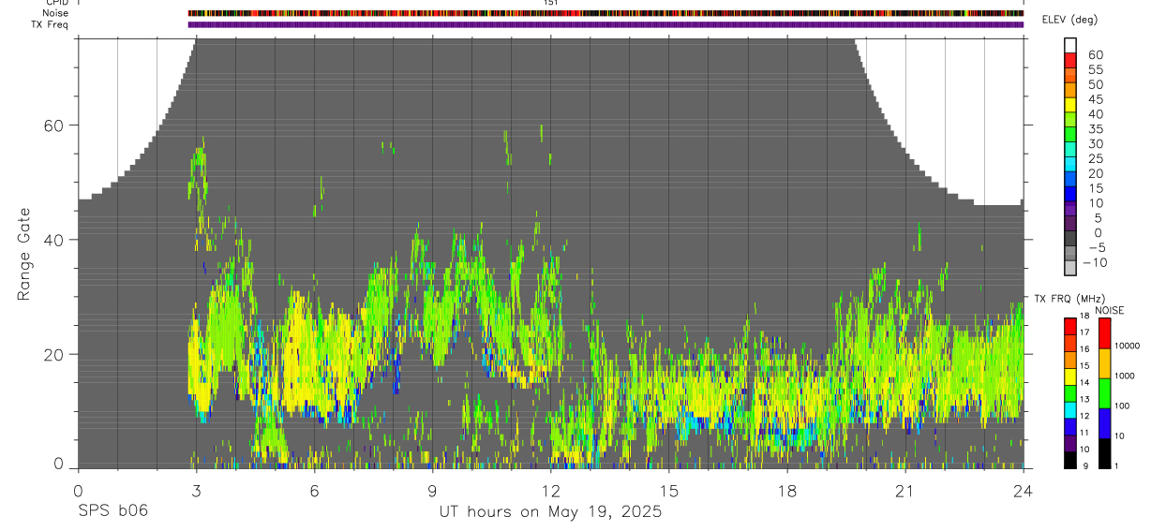This screenshot has height=531, width=1151.
Task: Click the purple TX Freq strip above plot
Action: point(605,24)
